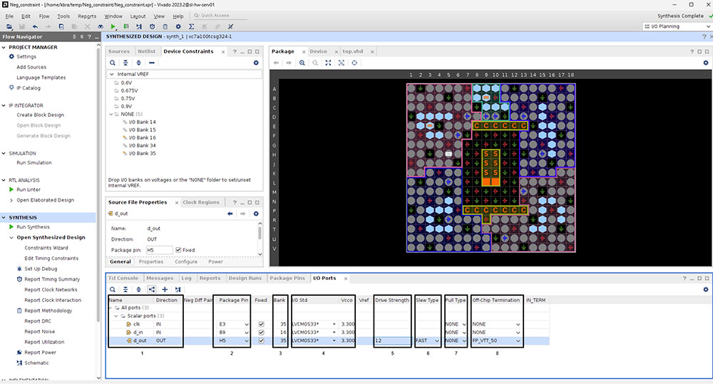Click the minus icon in Device Constraints toolbar

coord(152,63)
